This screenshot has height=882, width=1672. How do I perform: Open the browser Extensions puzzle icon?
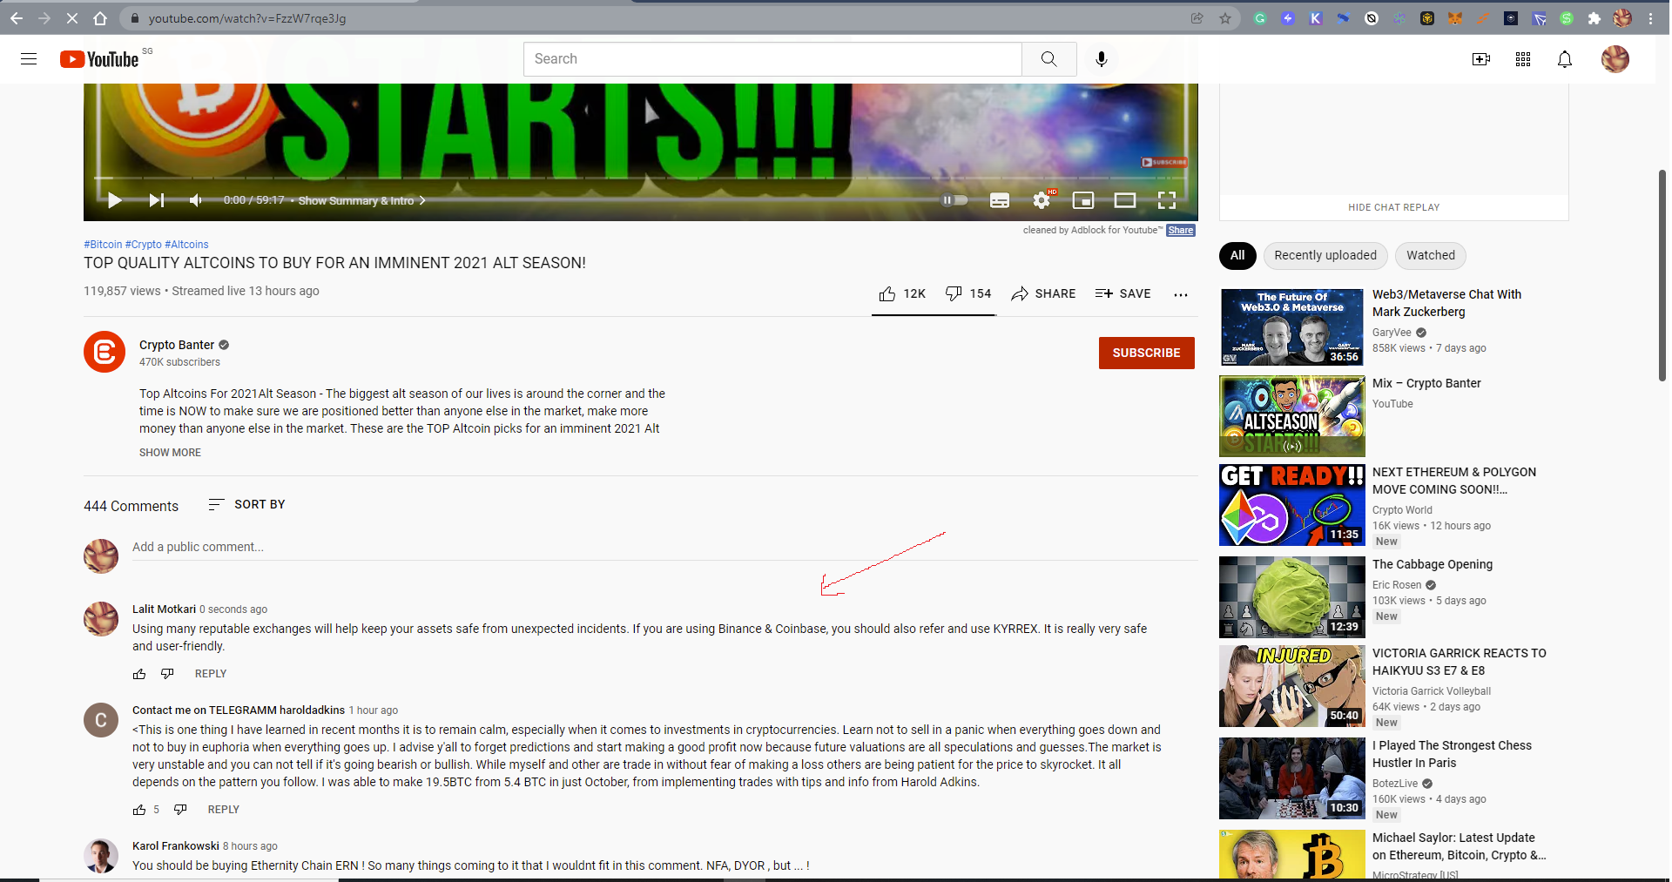1594,18
